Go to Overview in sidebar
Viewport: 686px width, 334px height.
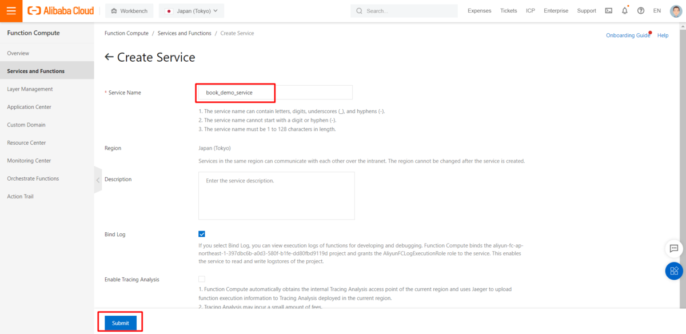point(47,53)
